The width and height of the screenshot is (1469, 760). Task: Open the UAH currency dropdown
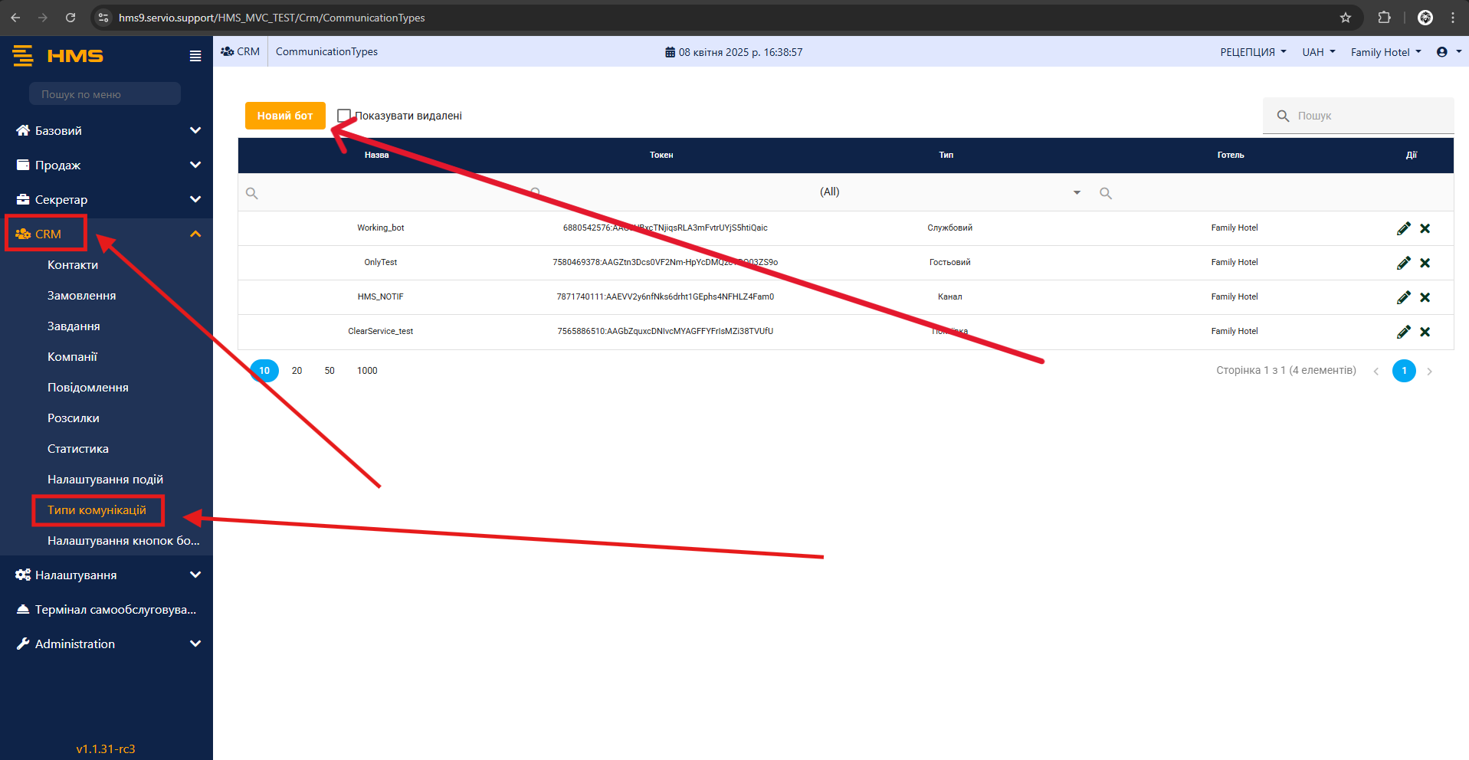point(1318,52)
